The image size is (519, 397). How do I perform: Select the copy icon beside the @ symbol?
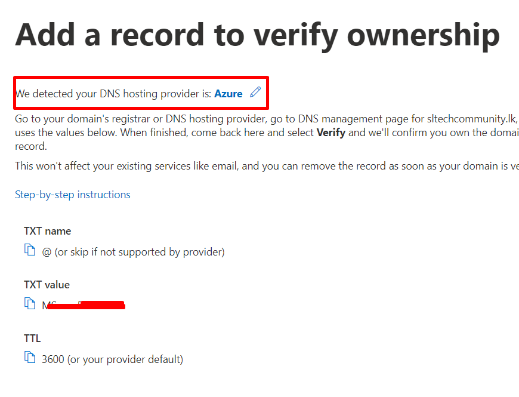[x=30, y=250]
